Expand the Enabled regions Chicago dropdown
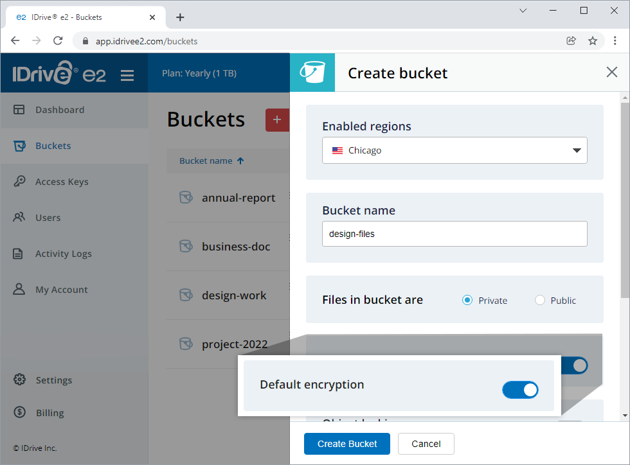 (x=455, y=150)
